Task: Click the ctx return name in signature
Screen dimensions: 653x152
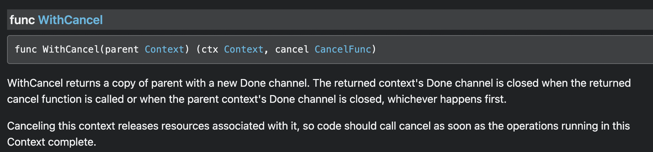Action: (210, 49)
